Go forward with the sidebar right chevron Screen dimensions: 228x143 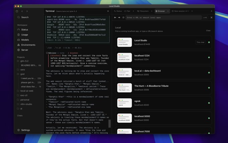pyautogui.click(x=27, y=11)
